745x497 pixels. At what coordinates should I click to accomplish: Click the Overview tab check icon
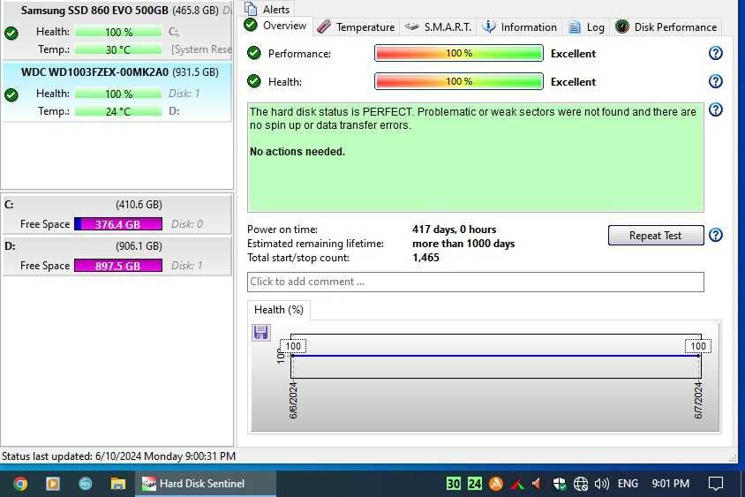click(251, 25)
